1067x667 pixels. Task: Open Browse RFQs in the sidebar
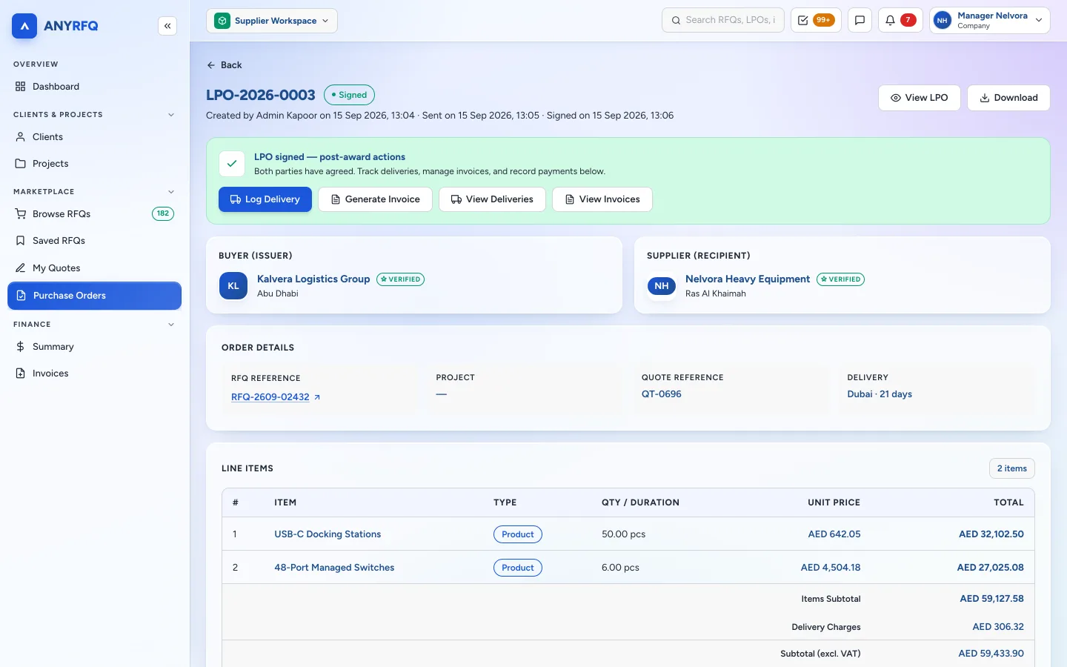(95, 214)
